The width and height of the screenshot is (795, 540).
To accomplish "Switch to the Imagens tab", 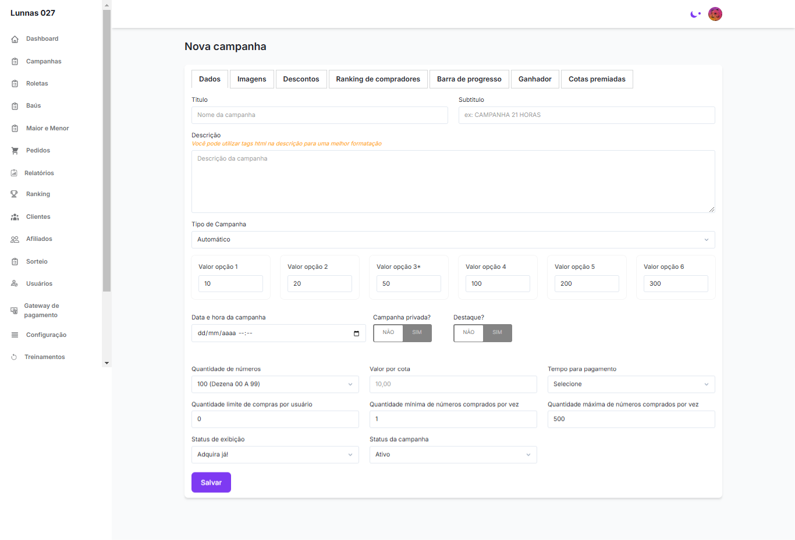I will (x=251, y=79).
